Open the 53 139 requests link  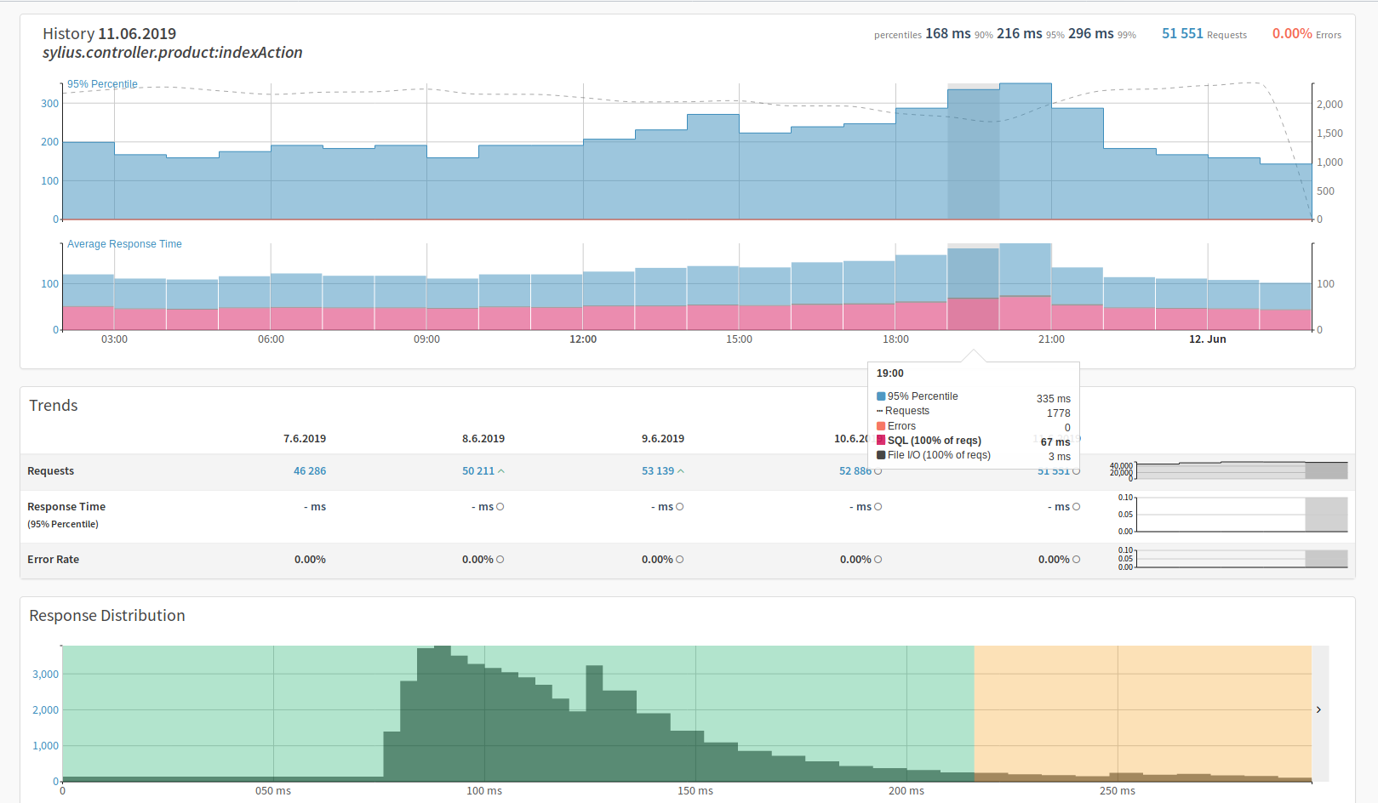[658, 471]
